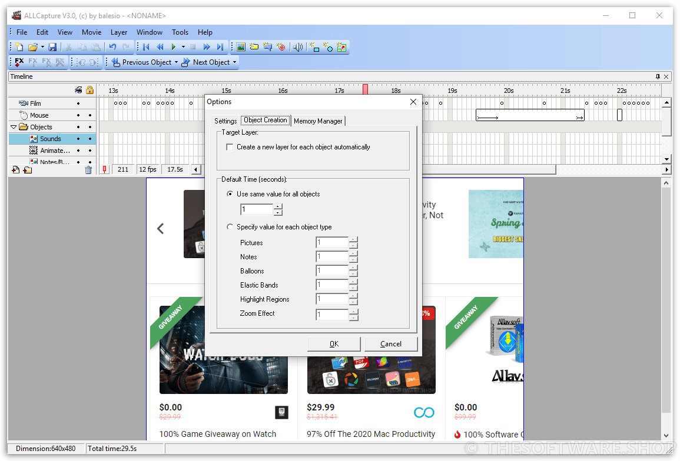
Task: Click the trash delete layer icon
Action: tap(88, 170)
